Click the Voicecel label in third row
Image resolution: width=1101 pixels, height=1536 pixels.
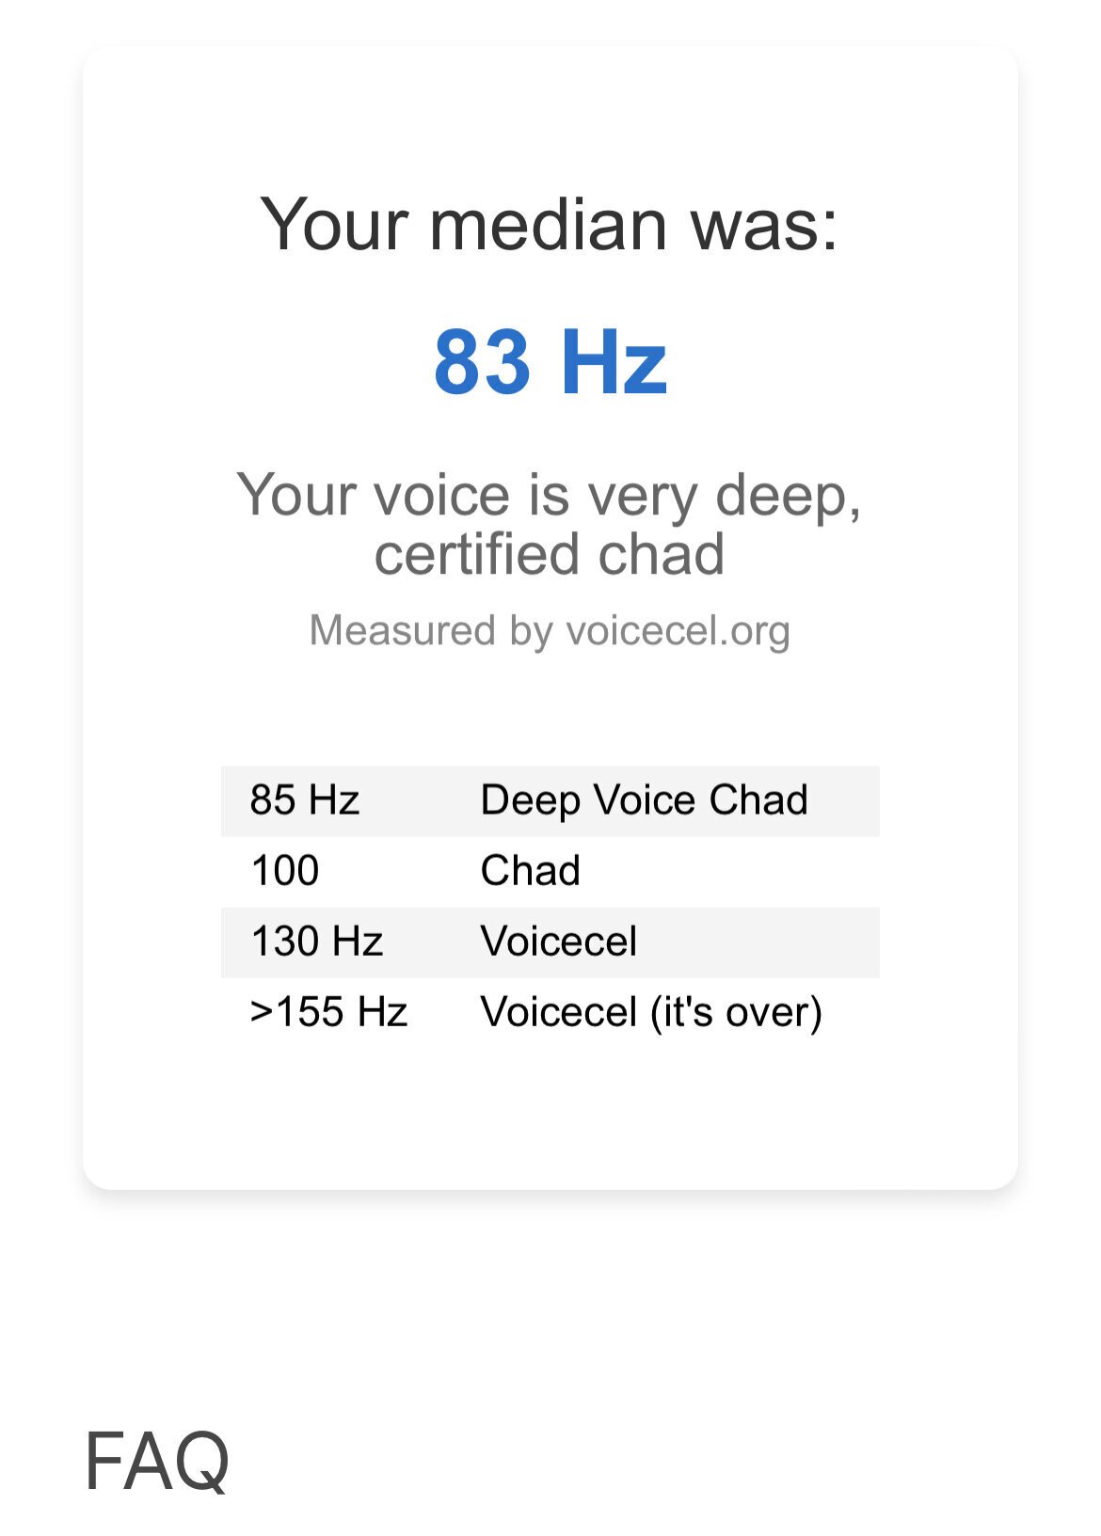click(559, 942)
